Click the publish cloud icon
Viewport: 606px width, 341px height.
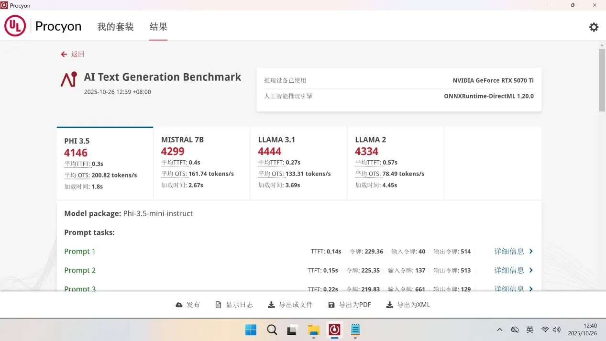click(179, 305)
